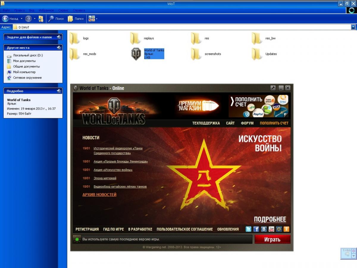Click the Views icon in Explorer toolbar
The image size is (357, 268).
(x=92, y=18)
